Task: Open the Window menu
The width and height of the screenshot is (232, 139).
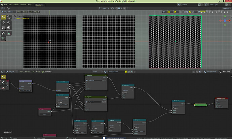Action: coord(23,5)
